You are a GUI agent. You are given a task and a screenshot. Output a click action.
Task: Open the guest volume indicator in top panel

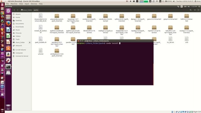point(189,6)
